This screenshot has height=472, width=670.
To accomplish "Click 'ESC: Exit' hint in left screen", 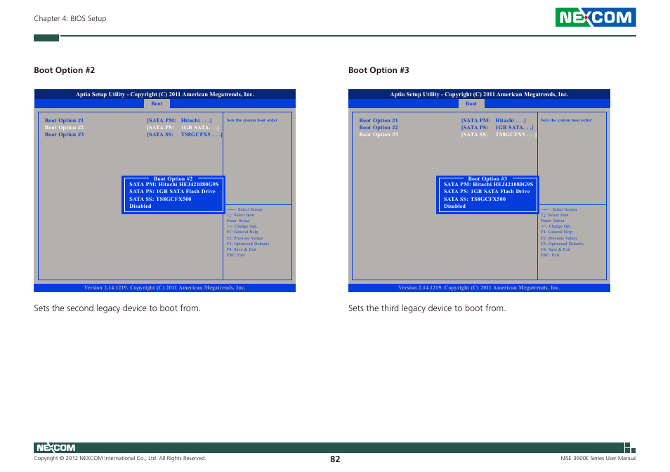I will click(236, 255).
